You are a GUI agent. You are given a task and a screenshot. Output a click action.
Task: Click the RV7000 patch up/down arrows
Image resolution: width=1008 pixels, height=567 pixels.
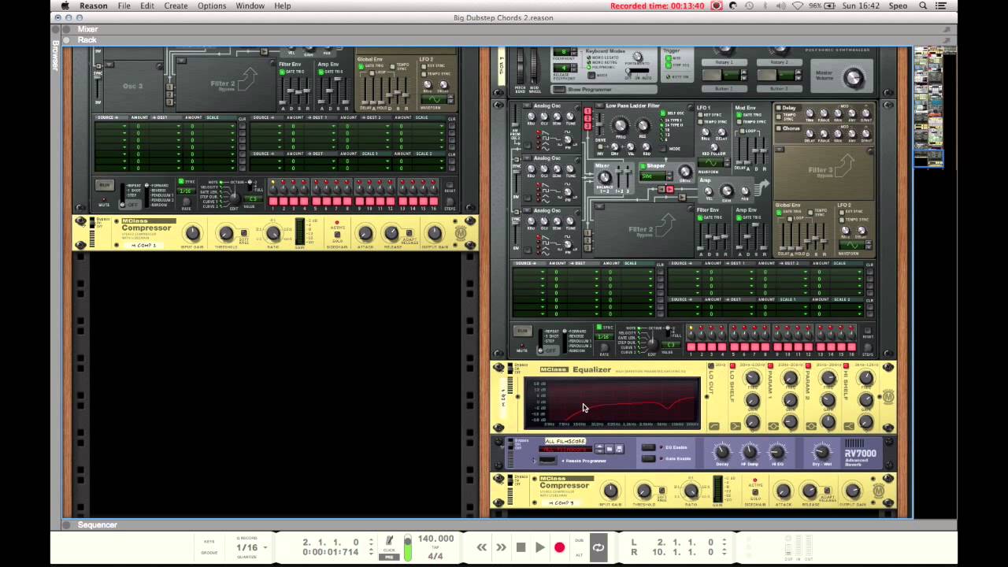[x=600, y=449]
